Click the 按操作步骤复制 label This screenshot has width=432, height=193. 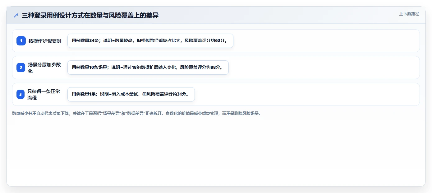click(x=45, y=41)
